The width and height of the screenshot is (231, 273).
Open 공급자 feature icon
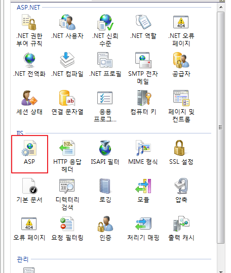pyautogui.click(x=181, y=60)
